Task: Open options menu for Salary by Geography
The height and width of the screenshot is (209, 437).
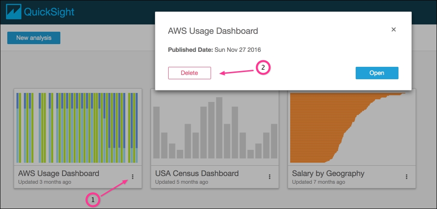Action: pos(407,176)
